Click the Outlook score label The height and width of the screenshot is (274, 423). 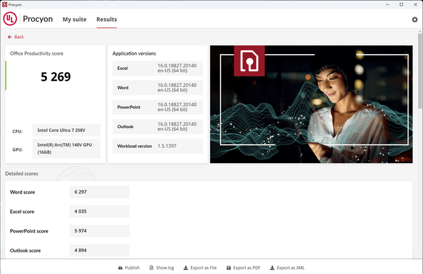coord(25,250)
